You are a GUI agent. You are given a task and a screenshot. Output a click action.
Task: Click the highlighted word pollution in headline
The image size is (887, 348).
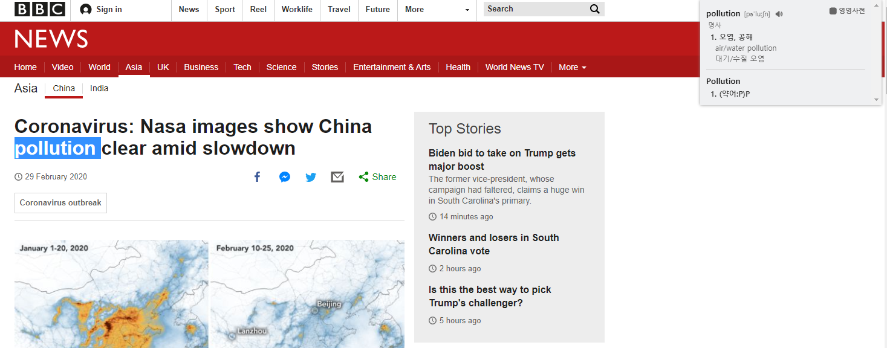coord(57,148)
